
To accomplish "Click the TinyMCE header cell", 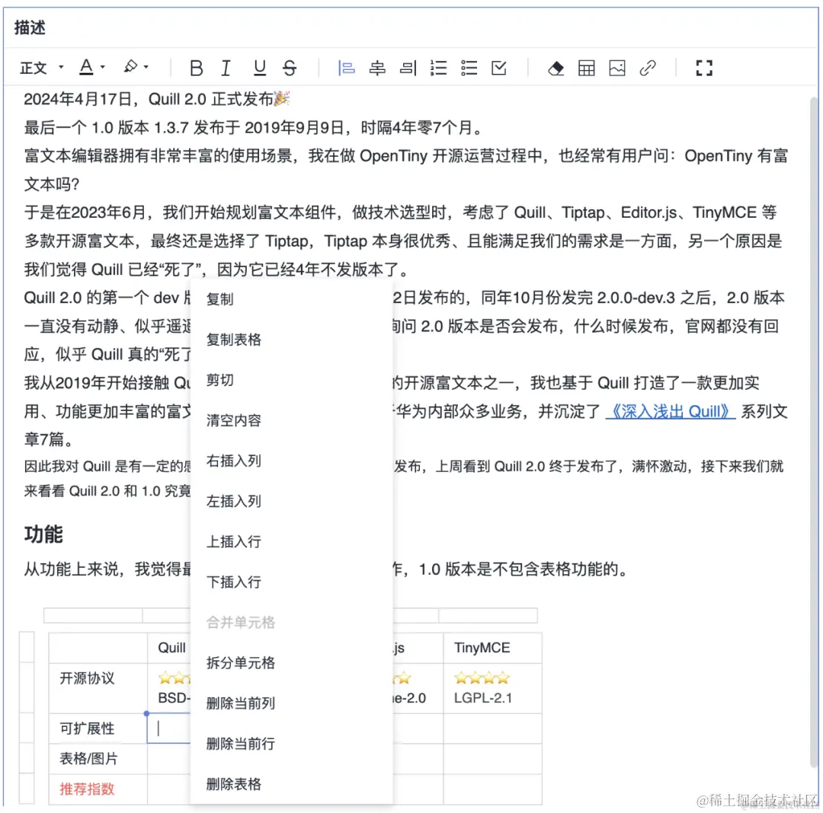I will pyautogui.click(x=492, y=648).
